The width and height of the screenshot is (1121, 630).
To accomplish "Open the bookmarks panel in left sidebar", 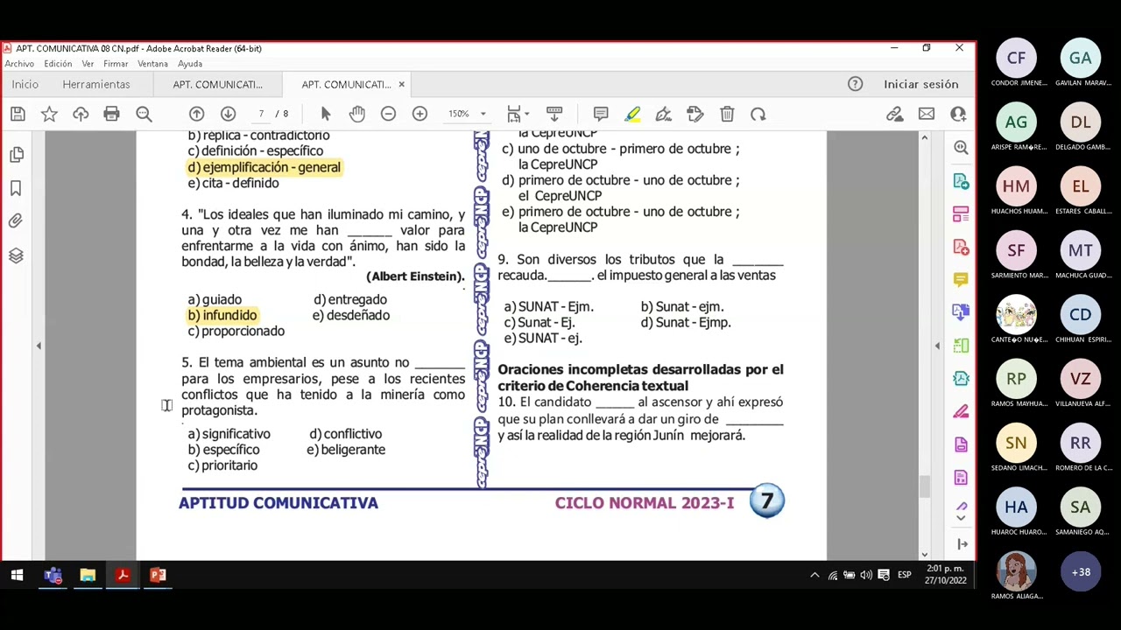I will [x=16, y=188].
